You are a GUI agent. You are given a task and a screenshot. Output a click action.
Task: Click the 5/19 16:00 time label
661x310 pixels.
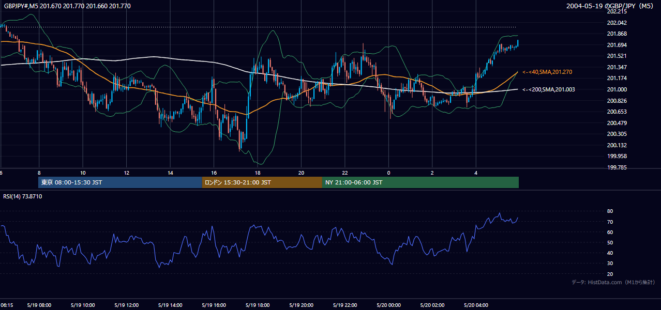(214, 305)
